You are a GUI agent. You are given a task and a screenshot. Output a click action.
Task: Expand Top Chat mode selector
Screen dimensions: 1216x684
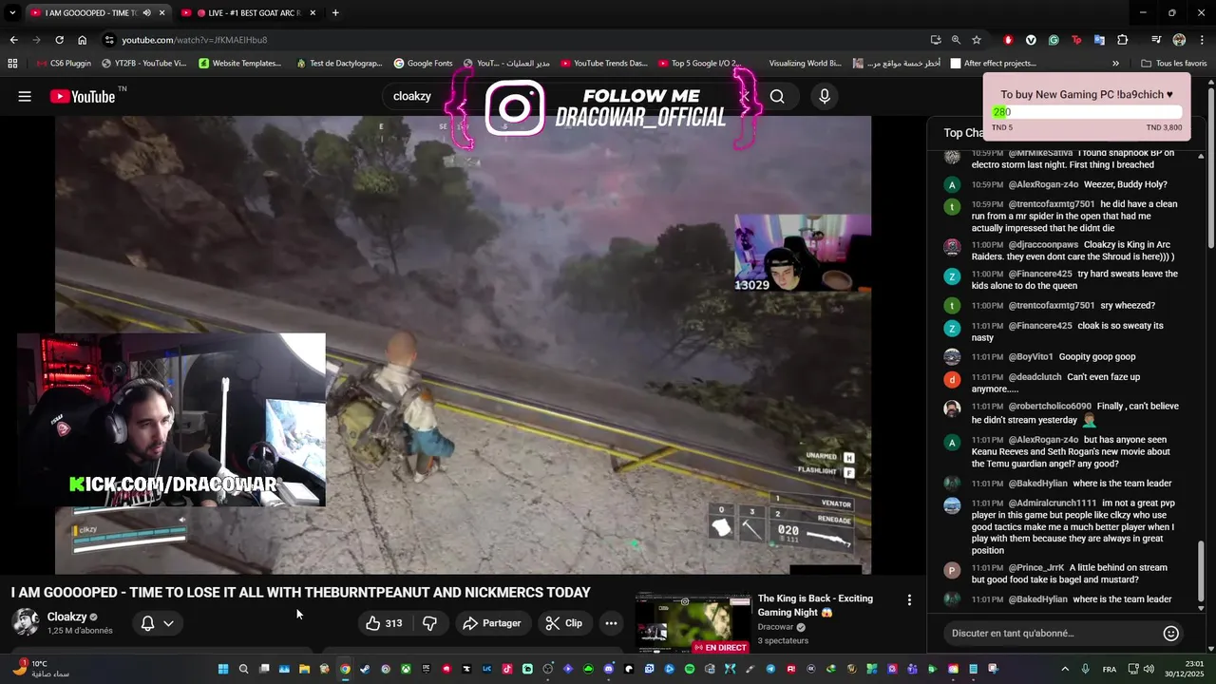963,133
